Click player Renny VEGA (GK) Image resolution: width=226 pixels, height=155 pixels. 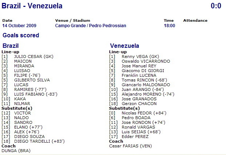tap(140, 56)
